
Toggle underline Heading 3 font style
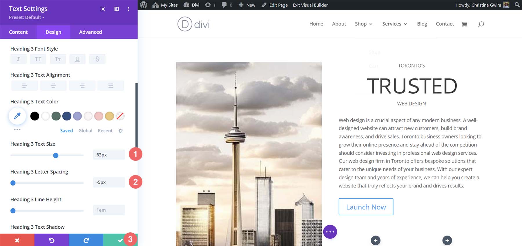[77, 59]
